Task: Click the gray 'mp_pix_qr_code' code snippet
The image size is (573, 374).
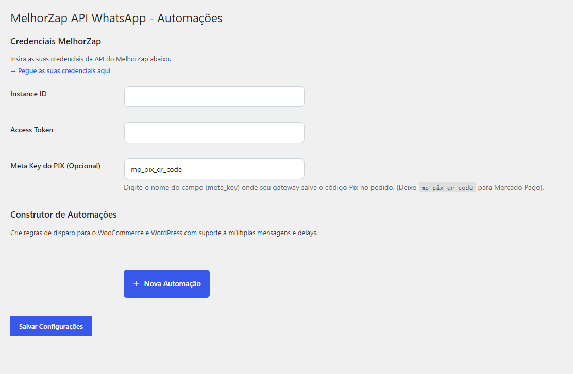Action: 447,188
